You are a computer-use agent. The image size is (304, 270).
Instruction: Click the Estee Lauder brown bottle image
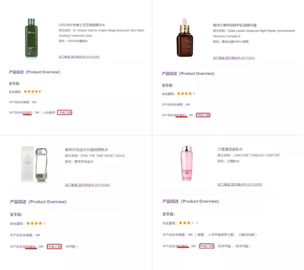(x=184, y=38)
